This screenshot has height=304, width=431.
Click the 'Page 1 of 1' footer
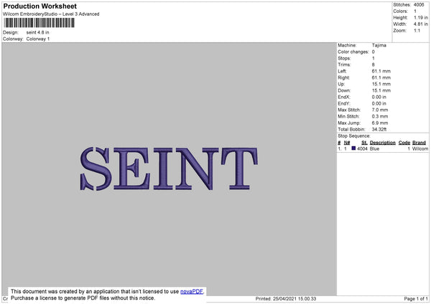point(416,299)
